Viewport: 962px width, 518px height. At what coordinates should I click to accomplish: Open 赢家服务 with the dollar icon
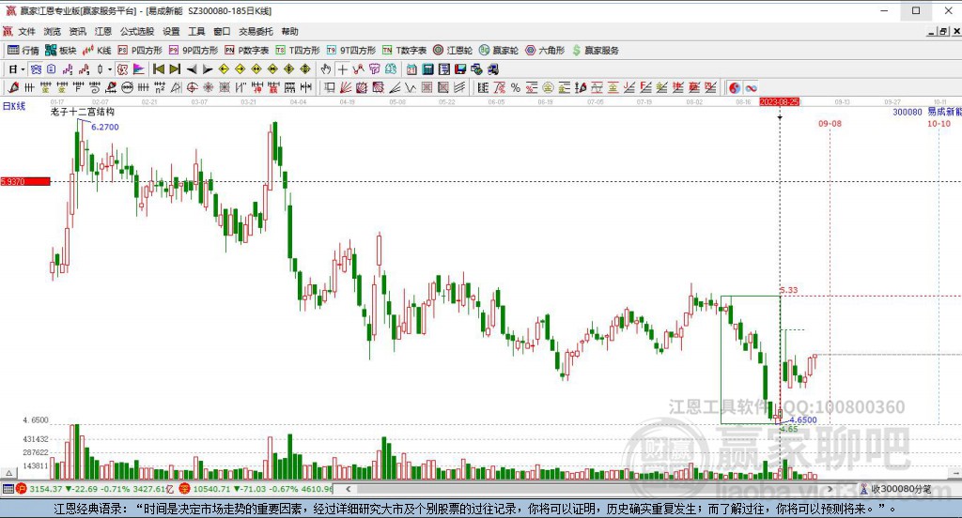[x=596, y=51]
